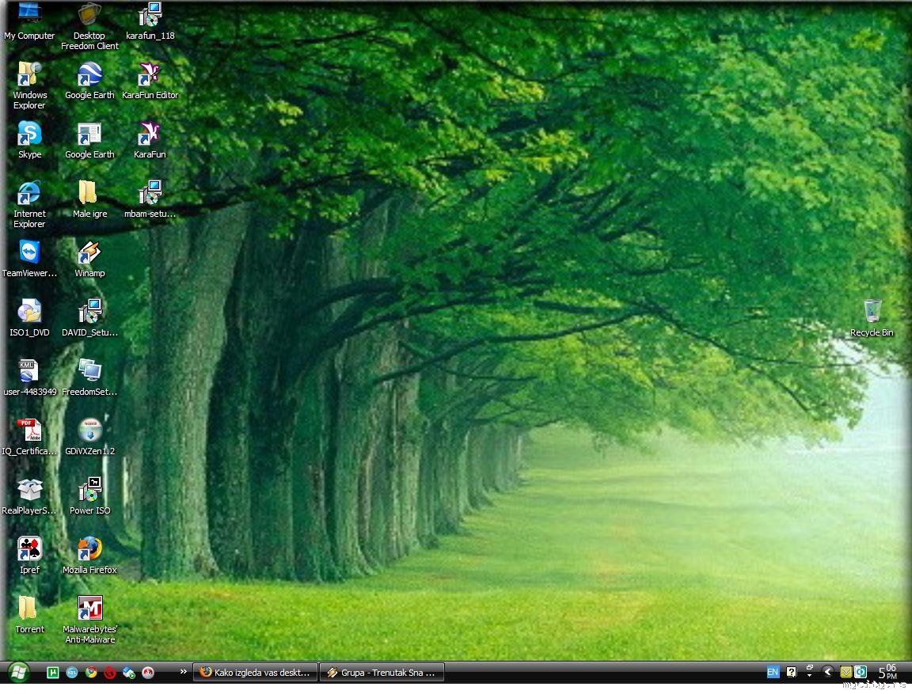This screenshot has height=694, width=912.
Task: Click the Chrome icon in Quick Launch
Action: pos(91,673)
